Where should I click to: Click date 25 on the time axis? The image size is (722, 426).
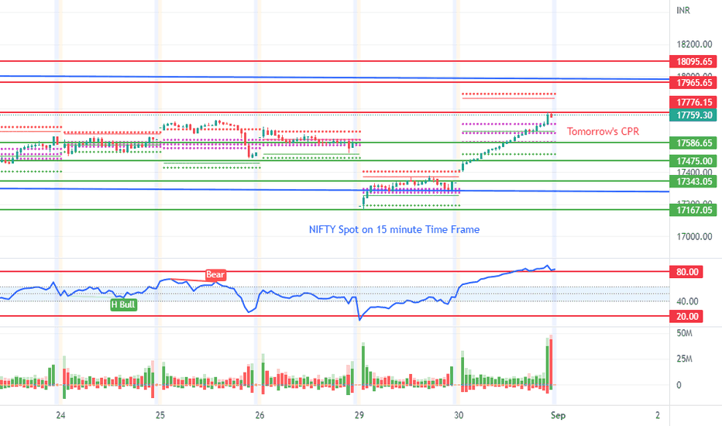coord(160,415)
